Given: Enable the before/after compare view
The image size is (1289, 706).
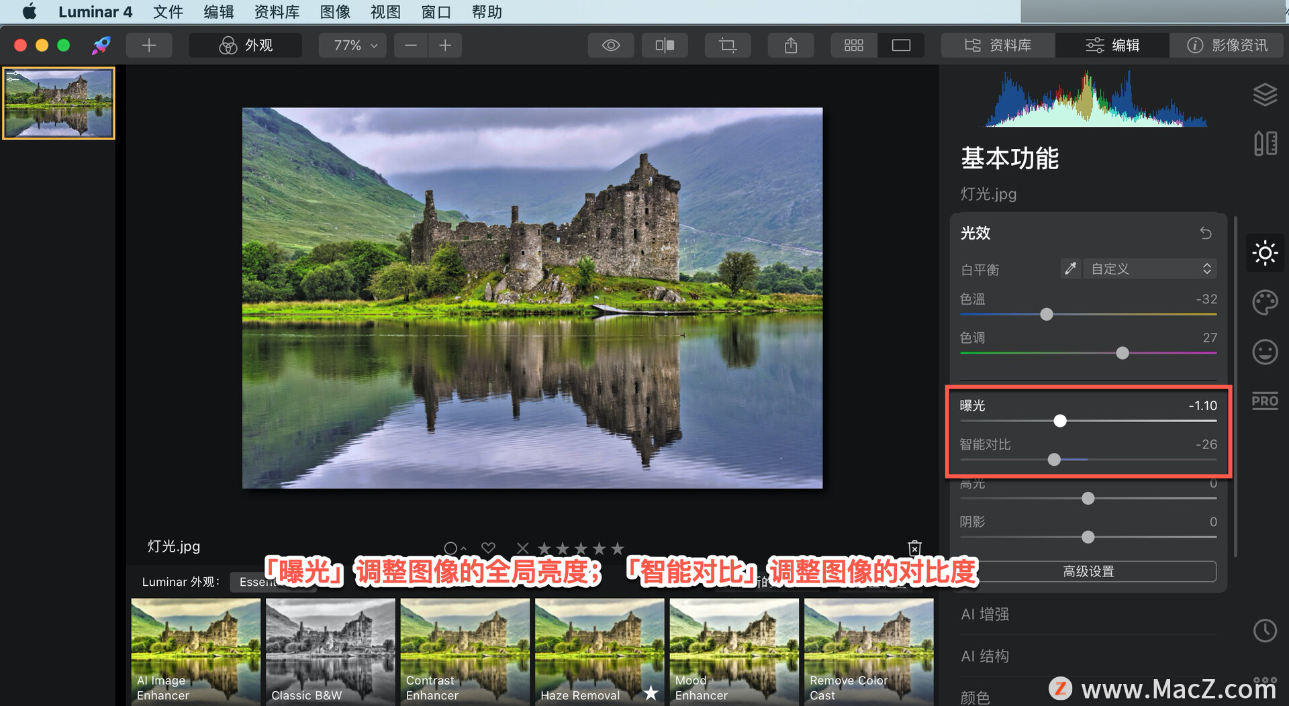Looking at the screenshot, I should pyautogui.click(x=664, y=45).
